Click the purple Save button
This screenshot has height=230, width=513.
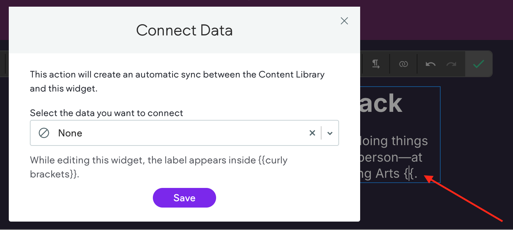pyautogui.click(x=184, y=198)
